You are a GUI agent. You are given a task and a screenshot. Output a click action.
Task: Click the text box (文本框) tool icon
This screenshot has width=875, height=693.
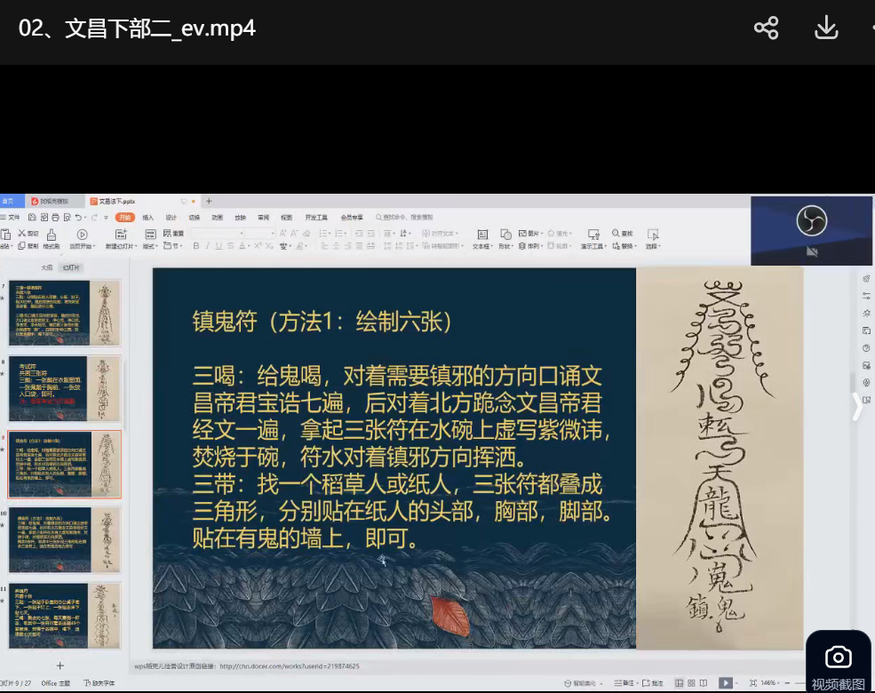[482, 235]
